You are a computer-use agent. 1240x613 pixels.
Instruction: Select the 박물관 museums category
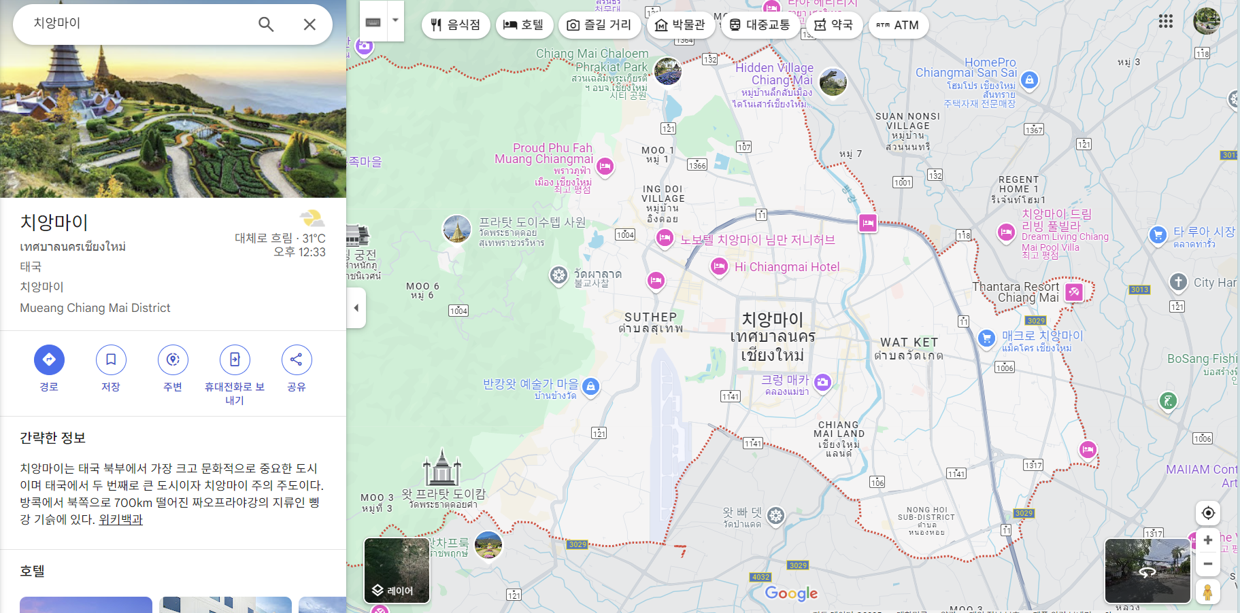tap(680, 25)
